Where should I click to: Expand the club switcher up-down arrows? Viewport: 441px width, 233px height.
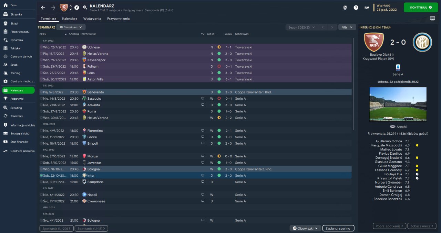click(71, 8)
